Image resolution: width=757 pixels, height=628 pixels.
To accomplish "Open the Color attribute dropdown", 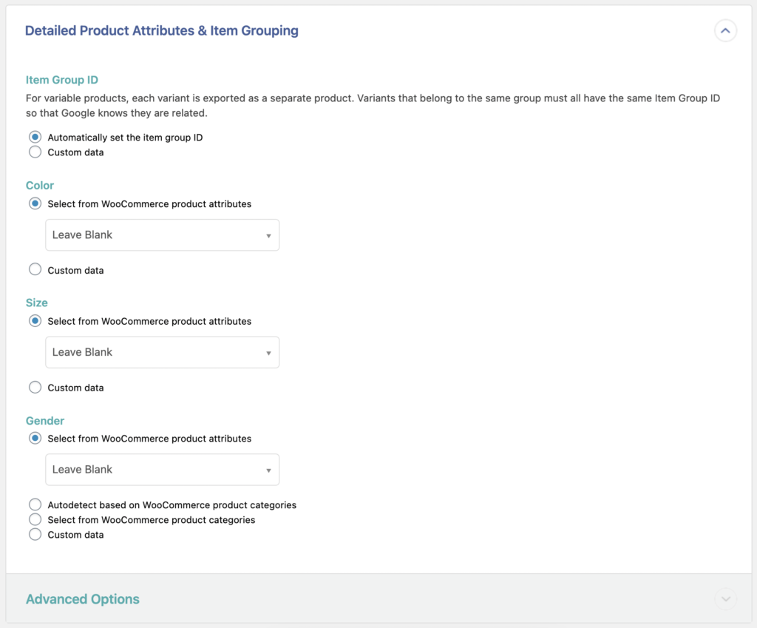I will coord(162,234).
